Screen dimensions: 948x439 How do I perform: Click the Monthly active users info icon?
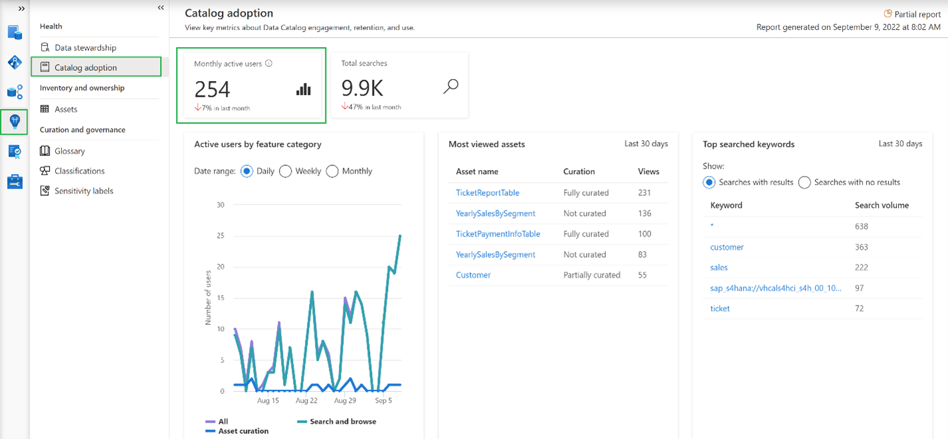click(x=269, y=64)
